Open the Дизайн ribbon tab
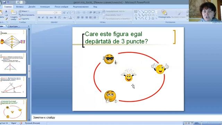 tap(32, 7)
